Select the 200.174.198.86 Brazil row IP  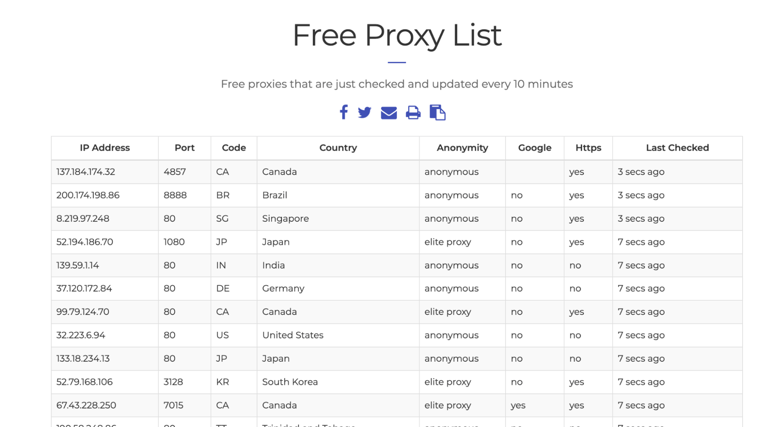(x=88, y=195)
